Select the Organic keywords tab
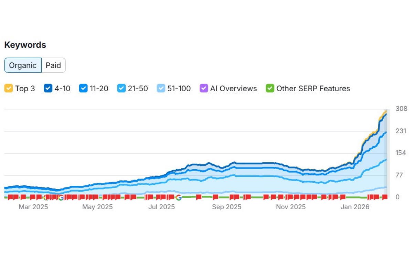This screenshot has height=258, width=413. 23,65
